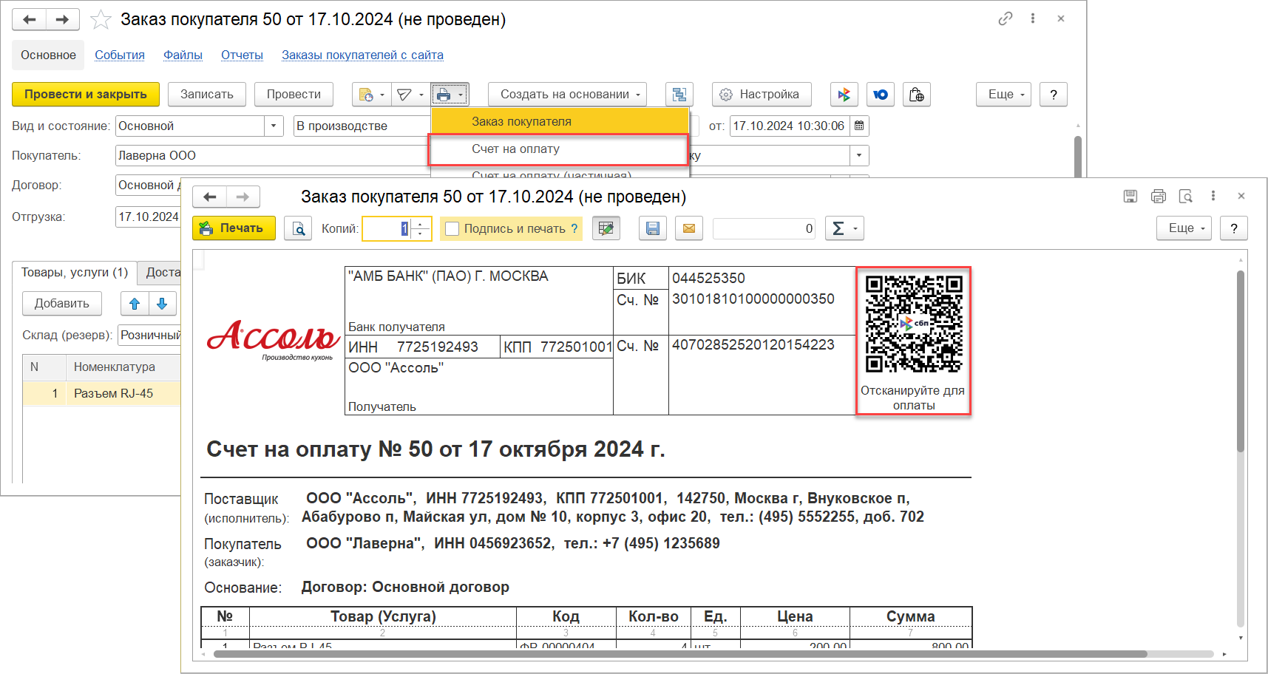
Task: Expand the sum (Σ) dropdown
Action: pyautogui.click(x=844, y=229)
